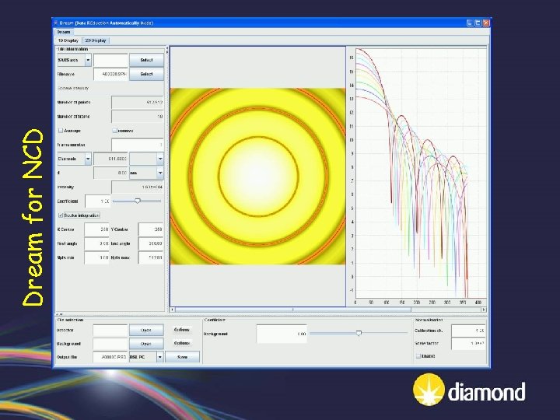Click the top Select button next to SAXS

[x=146, y=60]
